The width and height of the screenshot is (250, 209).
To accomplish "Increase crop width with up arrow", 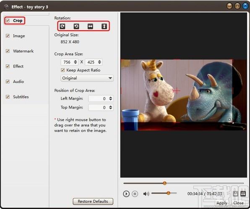I will (x=76, y=61).
